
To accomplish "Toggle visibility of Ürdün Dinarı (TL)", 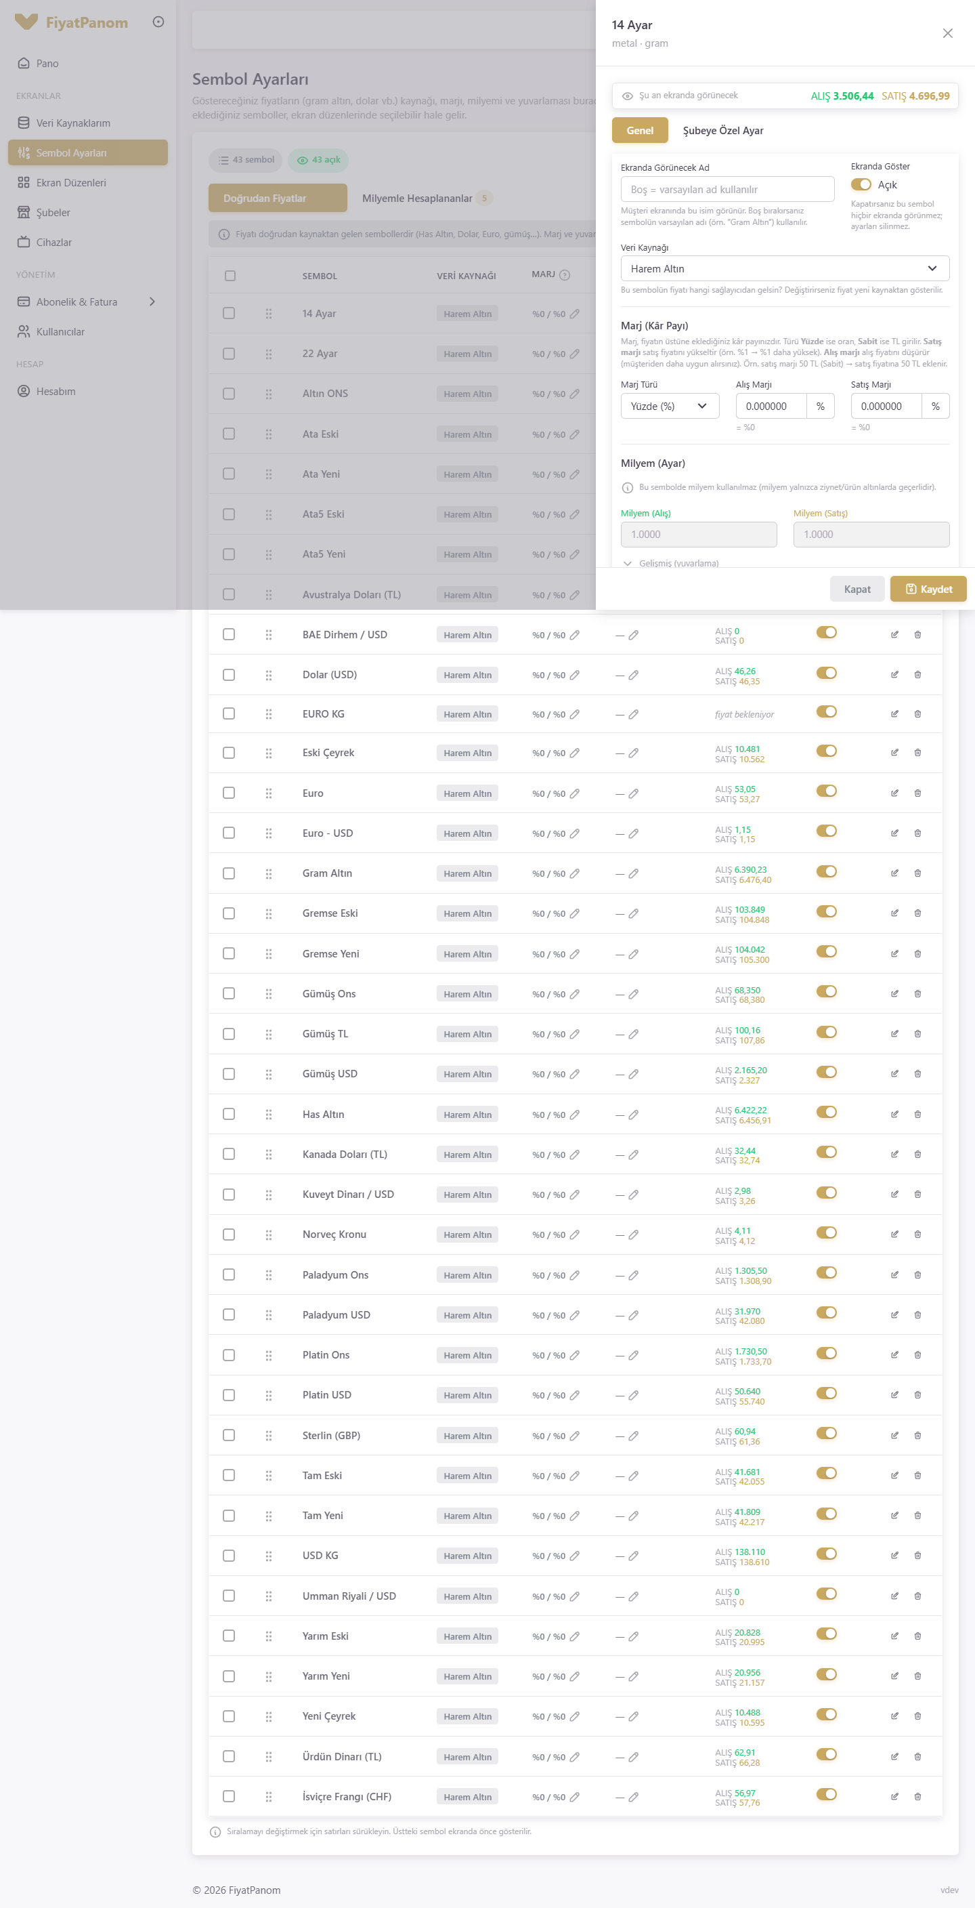I will tap(826, 1754).
